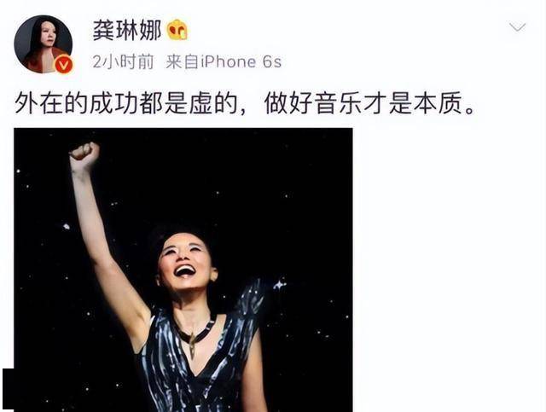Click the yellow membership icon beside the username
The width and height of the screenshot is (546, 412).
click(177, 30)
